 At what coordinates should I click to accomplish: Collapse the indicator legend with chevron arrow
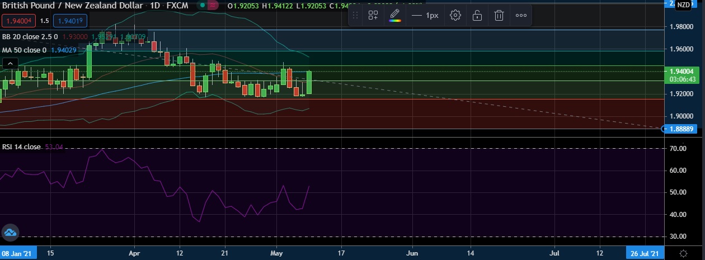point(8,64)
